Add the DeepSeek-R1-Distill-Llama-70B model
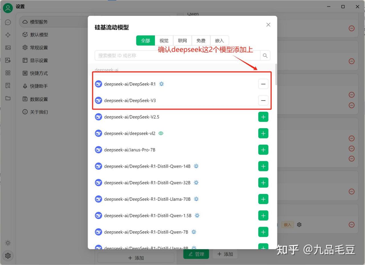Viewport: 365px width, 265px height. tap(263, 199)
